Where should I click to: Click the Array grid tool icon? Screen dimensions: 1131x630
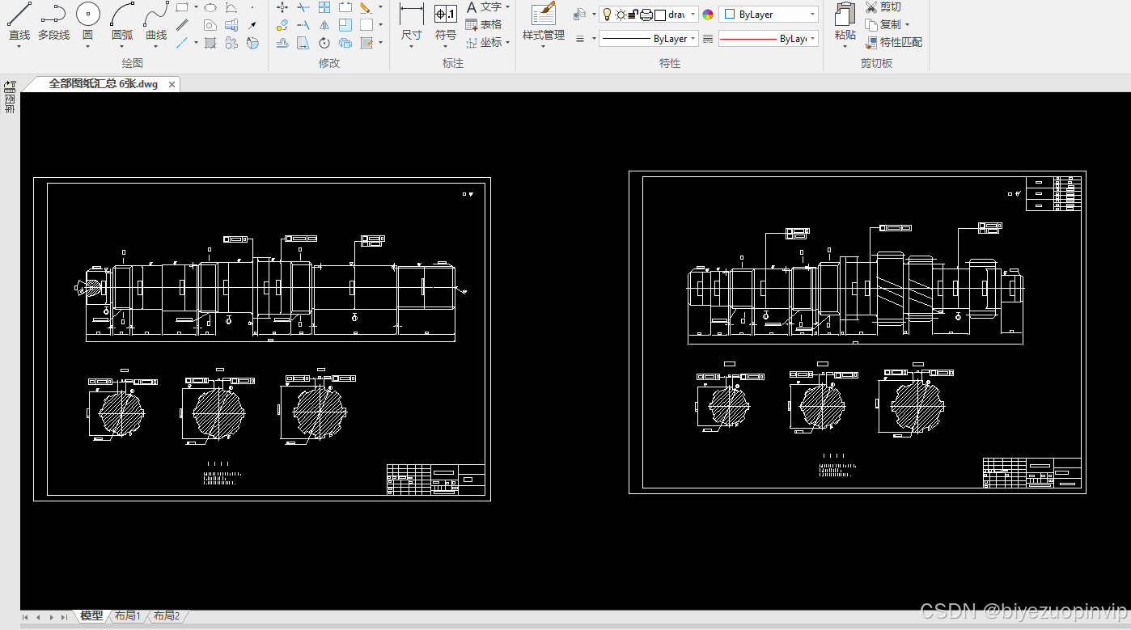(x=324, y=7)
